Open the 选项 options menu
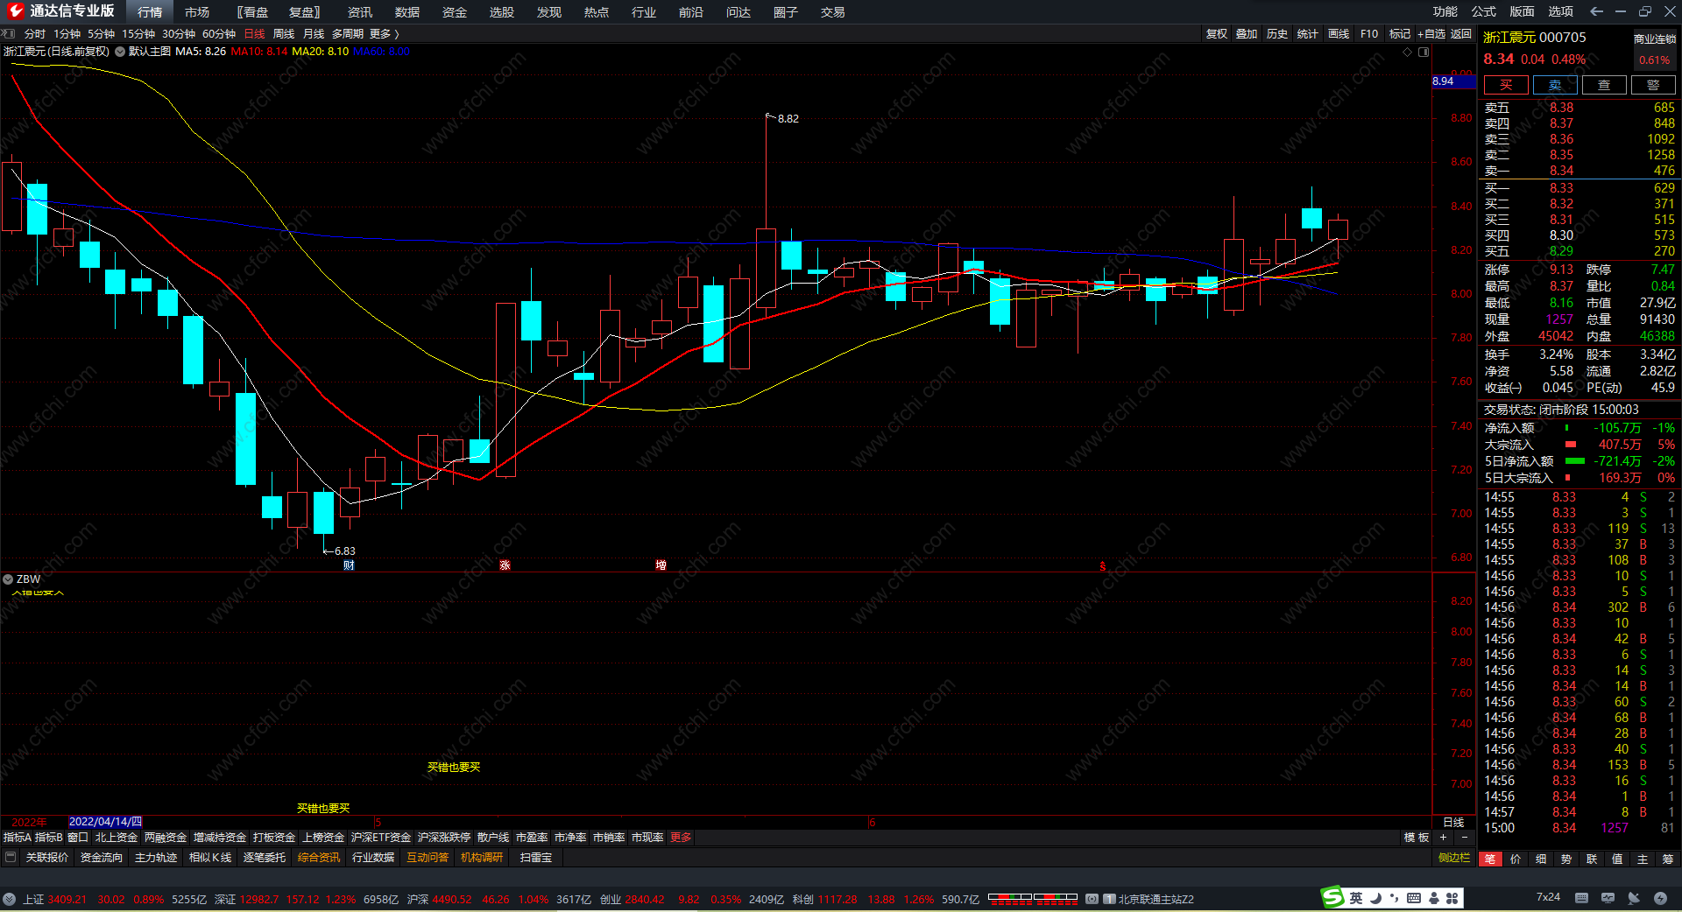Screen dimensions: 1682x912 click(x=1561, y=11)
